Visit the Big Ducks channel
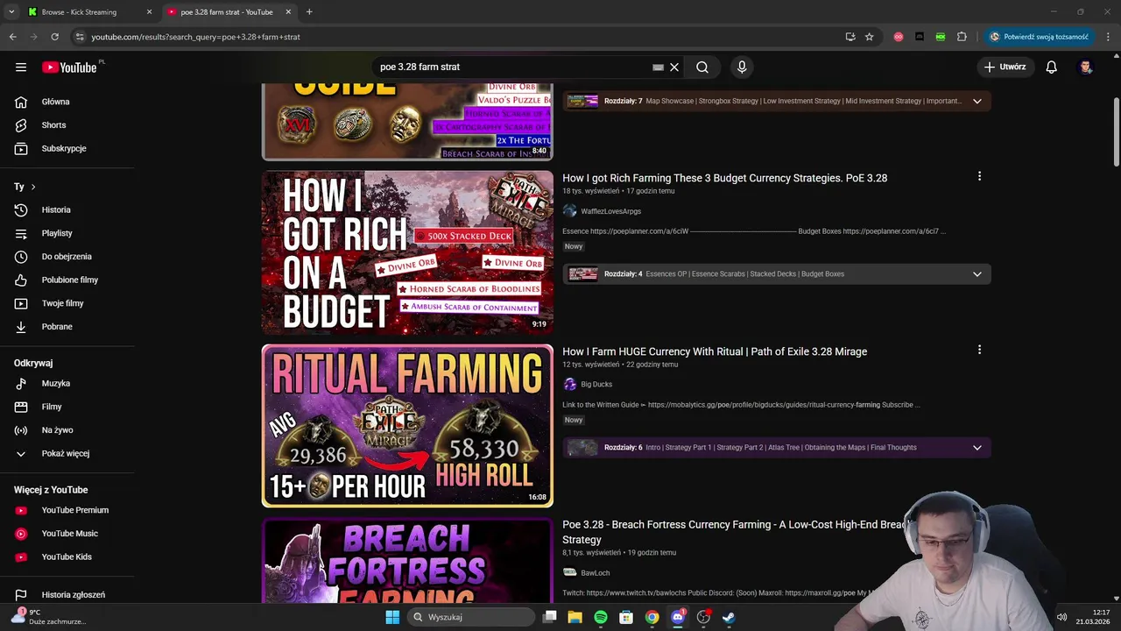Viewport: 1121px width, 631px height. (596, 384)
